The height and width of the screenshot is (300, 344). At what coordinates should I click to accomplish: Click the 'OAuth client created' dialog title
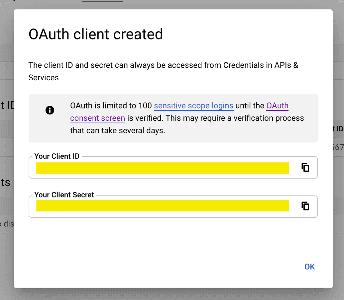[96, 35]
